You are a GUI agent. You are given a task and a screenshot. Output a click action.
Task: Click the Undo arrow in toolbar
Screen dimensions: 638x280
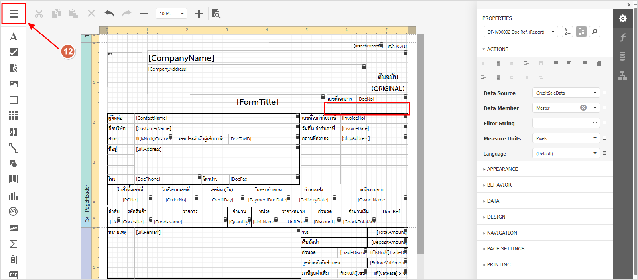pos(109,14)
